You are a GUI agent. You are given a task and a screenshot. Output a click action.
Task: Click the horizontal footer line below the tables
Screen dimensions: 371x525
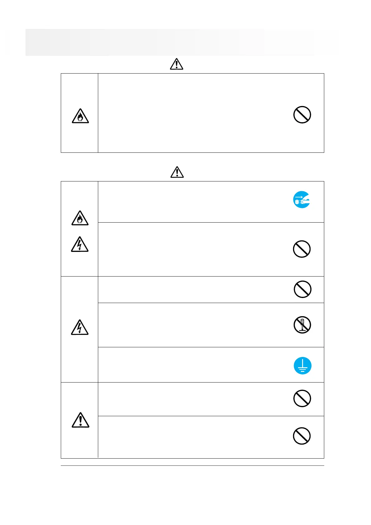[x=192, y=466]
